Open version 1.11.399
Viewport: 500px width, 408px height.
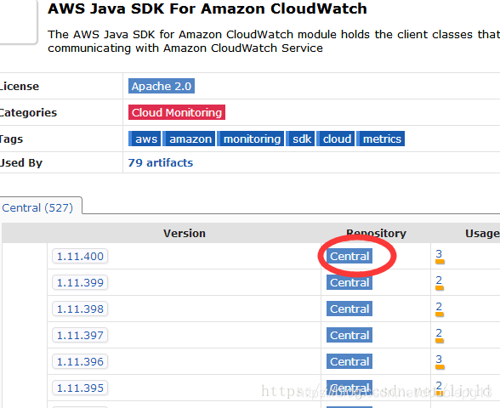pos(80,282)
